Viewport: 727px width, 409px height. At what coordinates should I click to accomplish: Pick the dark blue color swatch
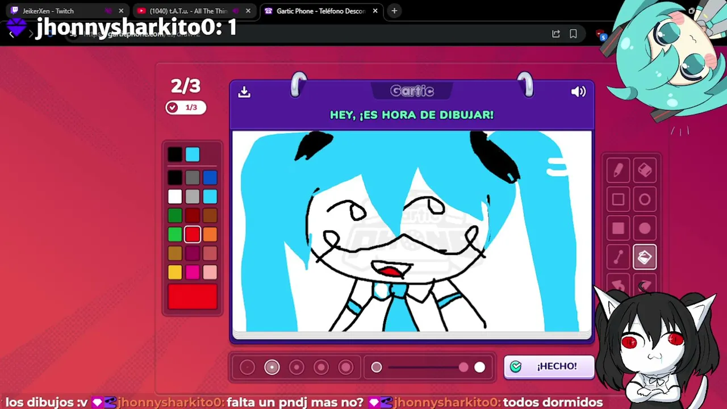(210, 178)
